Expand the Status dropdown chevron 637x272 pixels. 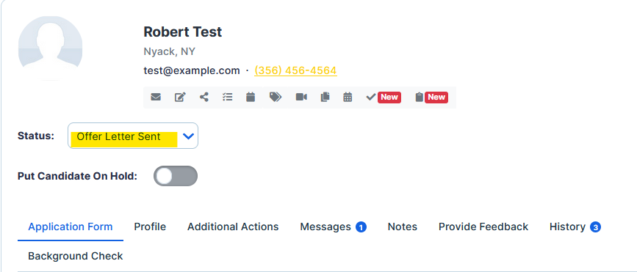point(188,136)
